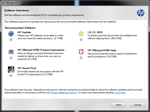Screen dimensions: 150x112
Task: Click the HP logo in the header
Action: 140,12
